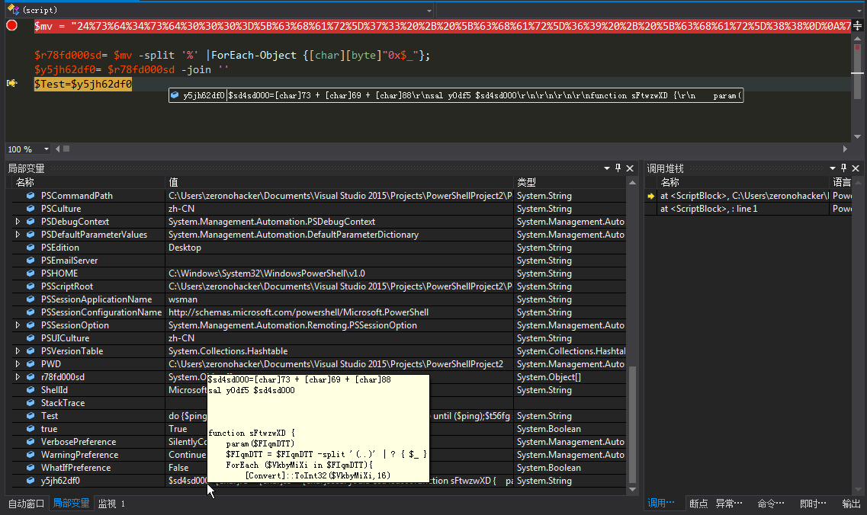Open the 局部变量 window options dropdown
The width and height of the screenshot is (867, 515).
coord(606,168)
